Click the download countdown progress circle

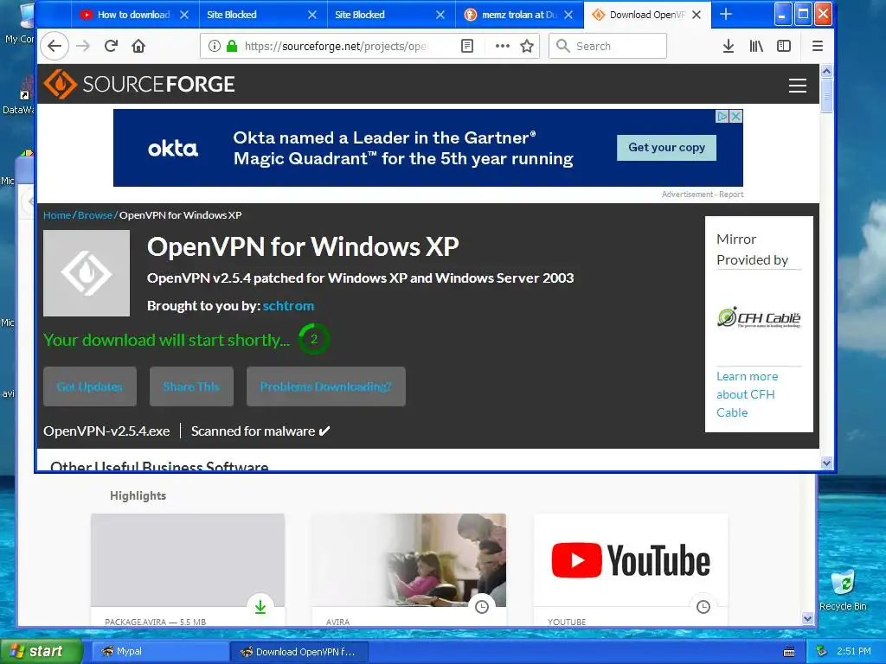[313, 339]
